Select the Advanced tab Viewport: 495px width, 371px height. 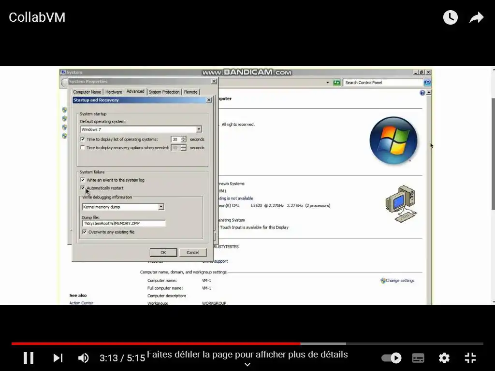[135, 91]
